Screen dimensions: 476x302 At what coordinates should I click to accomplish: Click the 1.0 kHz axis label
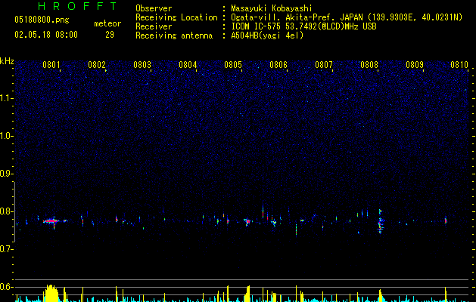pyautogui.click(x=5, y=136)
